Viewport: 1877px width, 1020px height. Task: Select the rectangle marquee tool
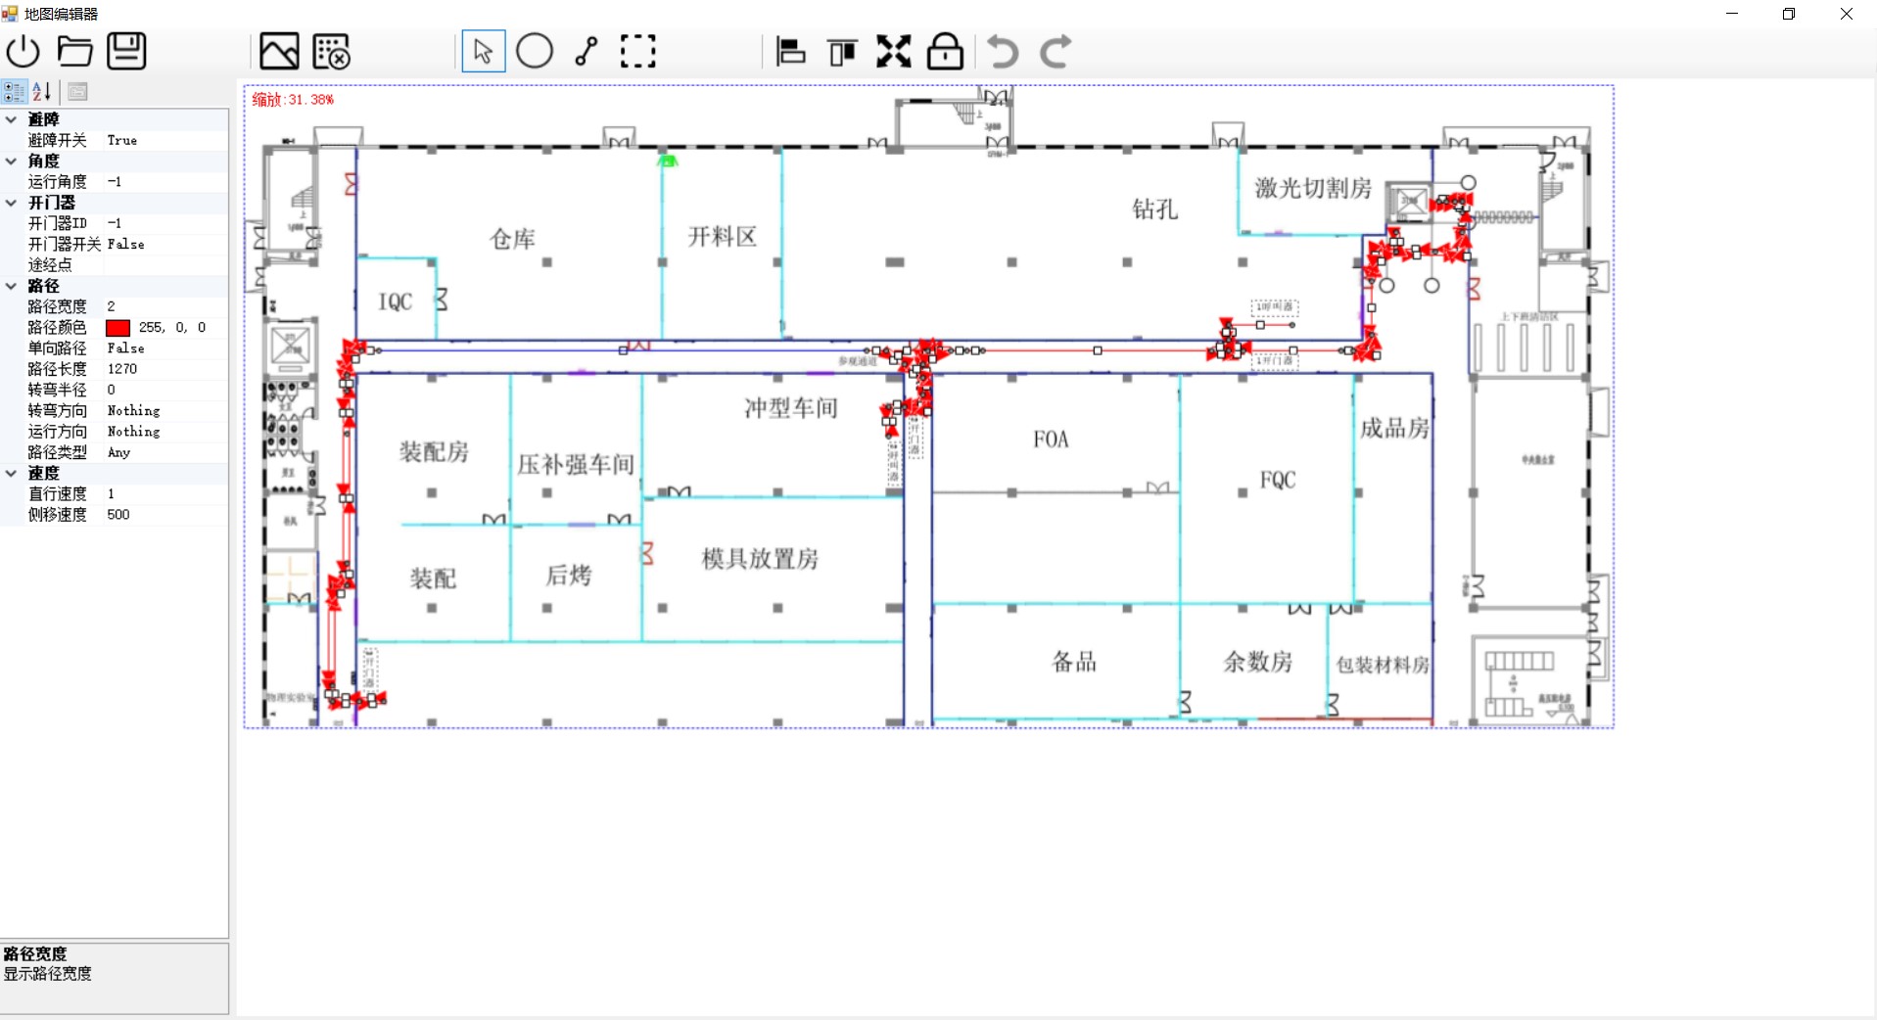pyautogui.click(x=637, y=51)
